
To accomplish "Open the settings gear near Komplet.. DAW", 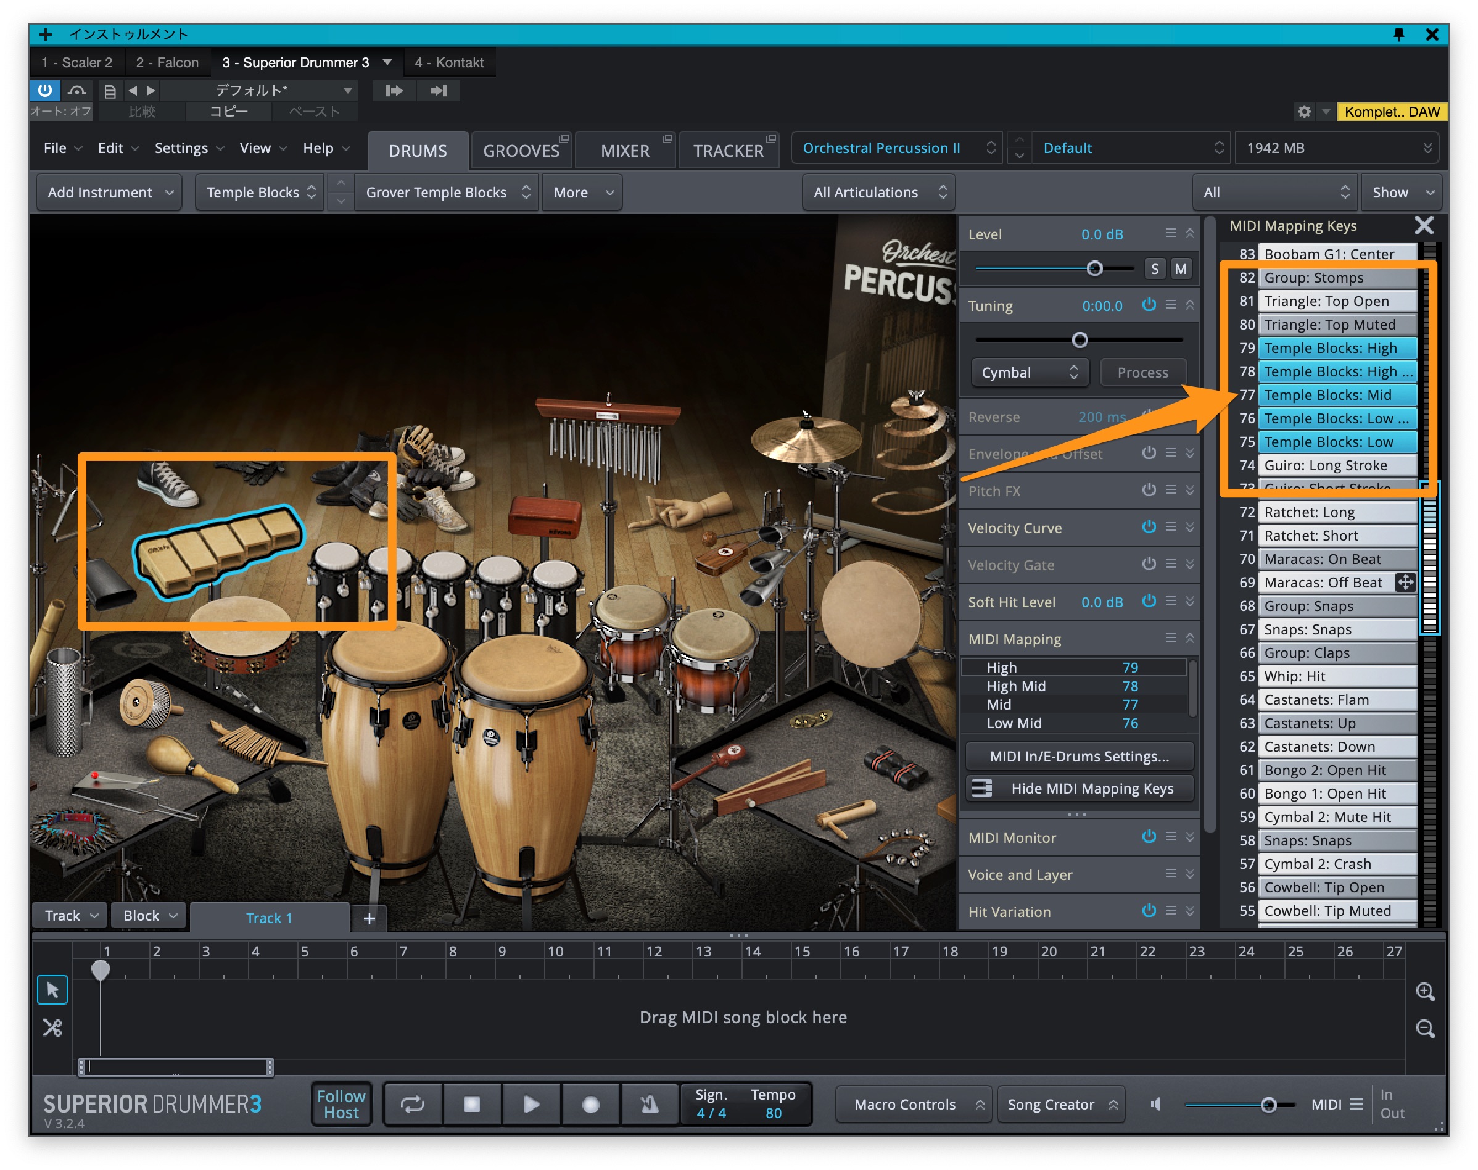I will (1305, 112).
